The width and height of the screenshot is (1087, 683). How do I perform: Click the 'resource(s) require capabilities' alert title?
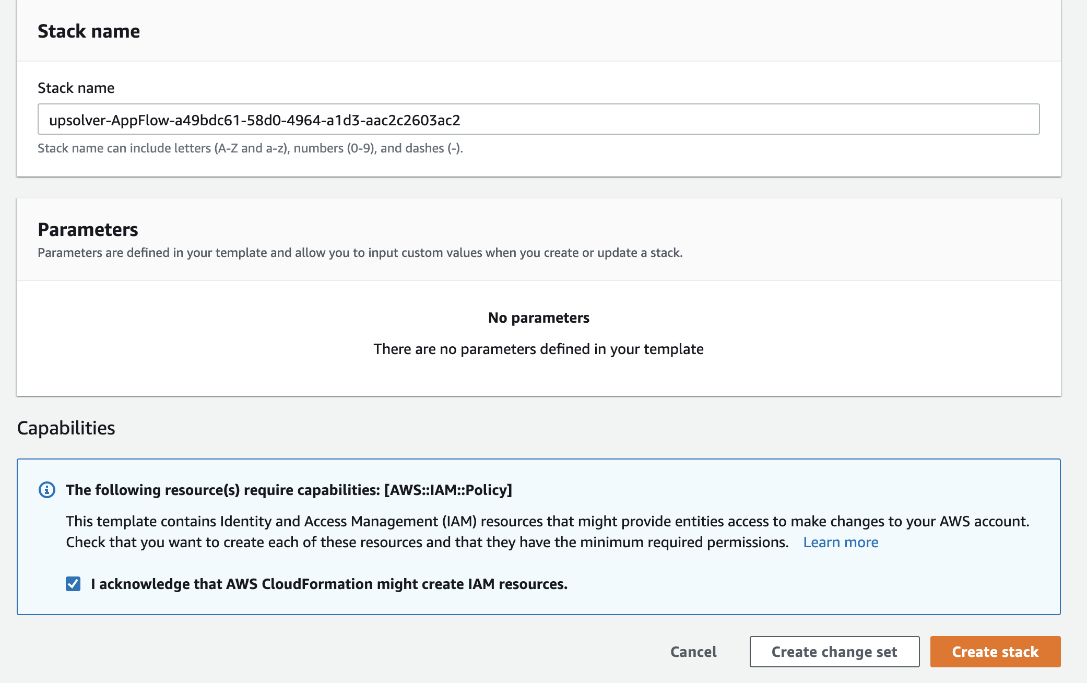289,490
